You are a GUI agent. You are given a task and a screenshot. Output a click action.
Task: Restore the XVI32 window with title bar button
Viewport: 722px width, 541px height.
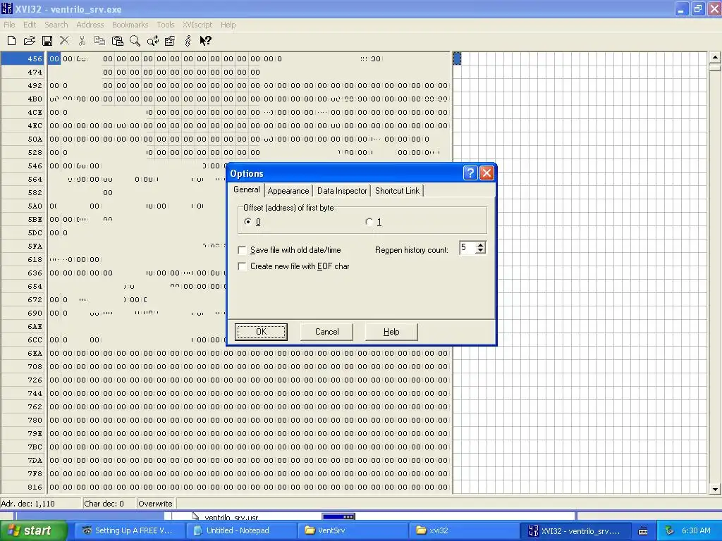pyautogui.click(x=698, y=8)
